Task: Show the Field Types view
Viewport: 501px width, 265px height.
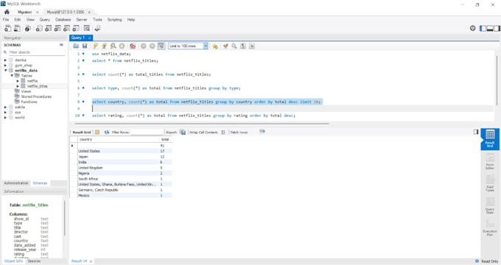Action: pos(490,183)
